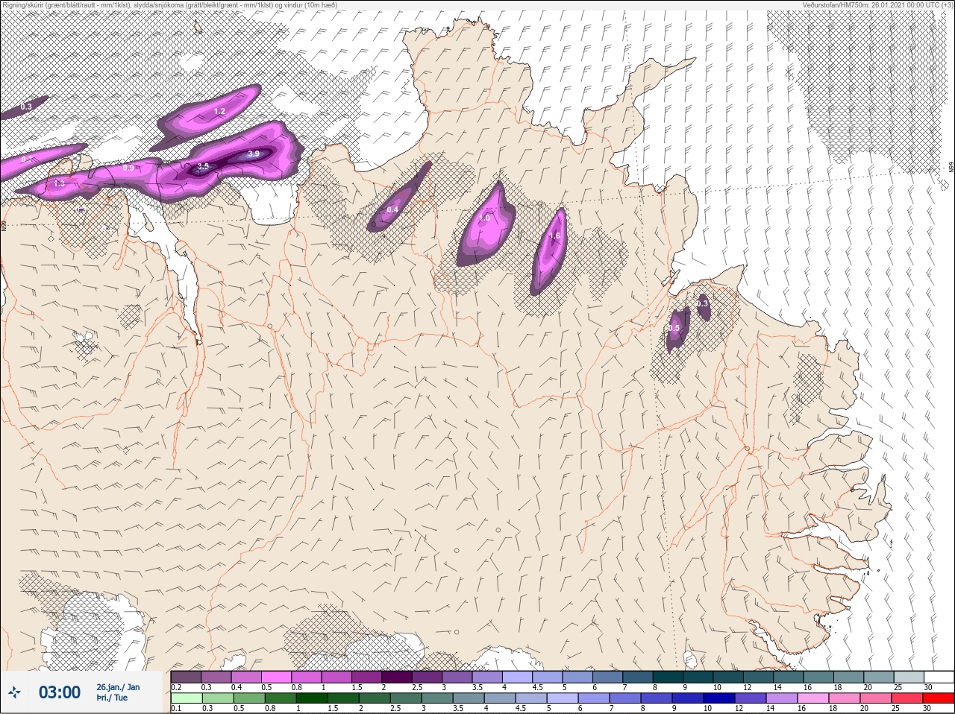The image size is (955, 714).
Task: Click the 1.6 snowfall cell label
Action: 554,236
